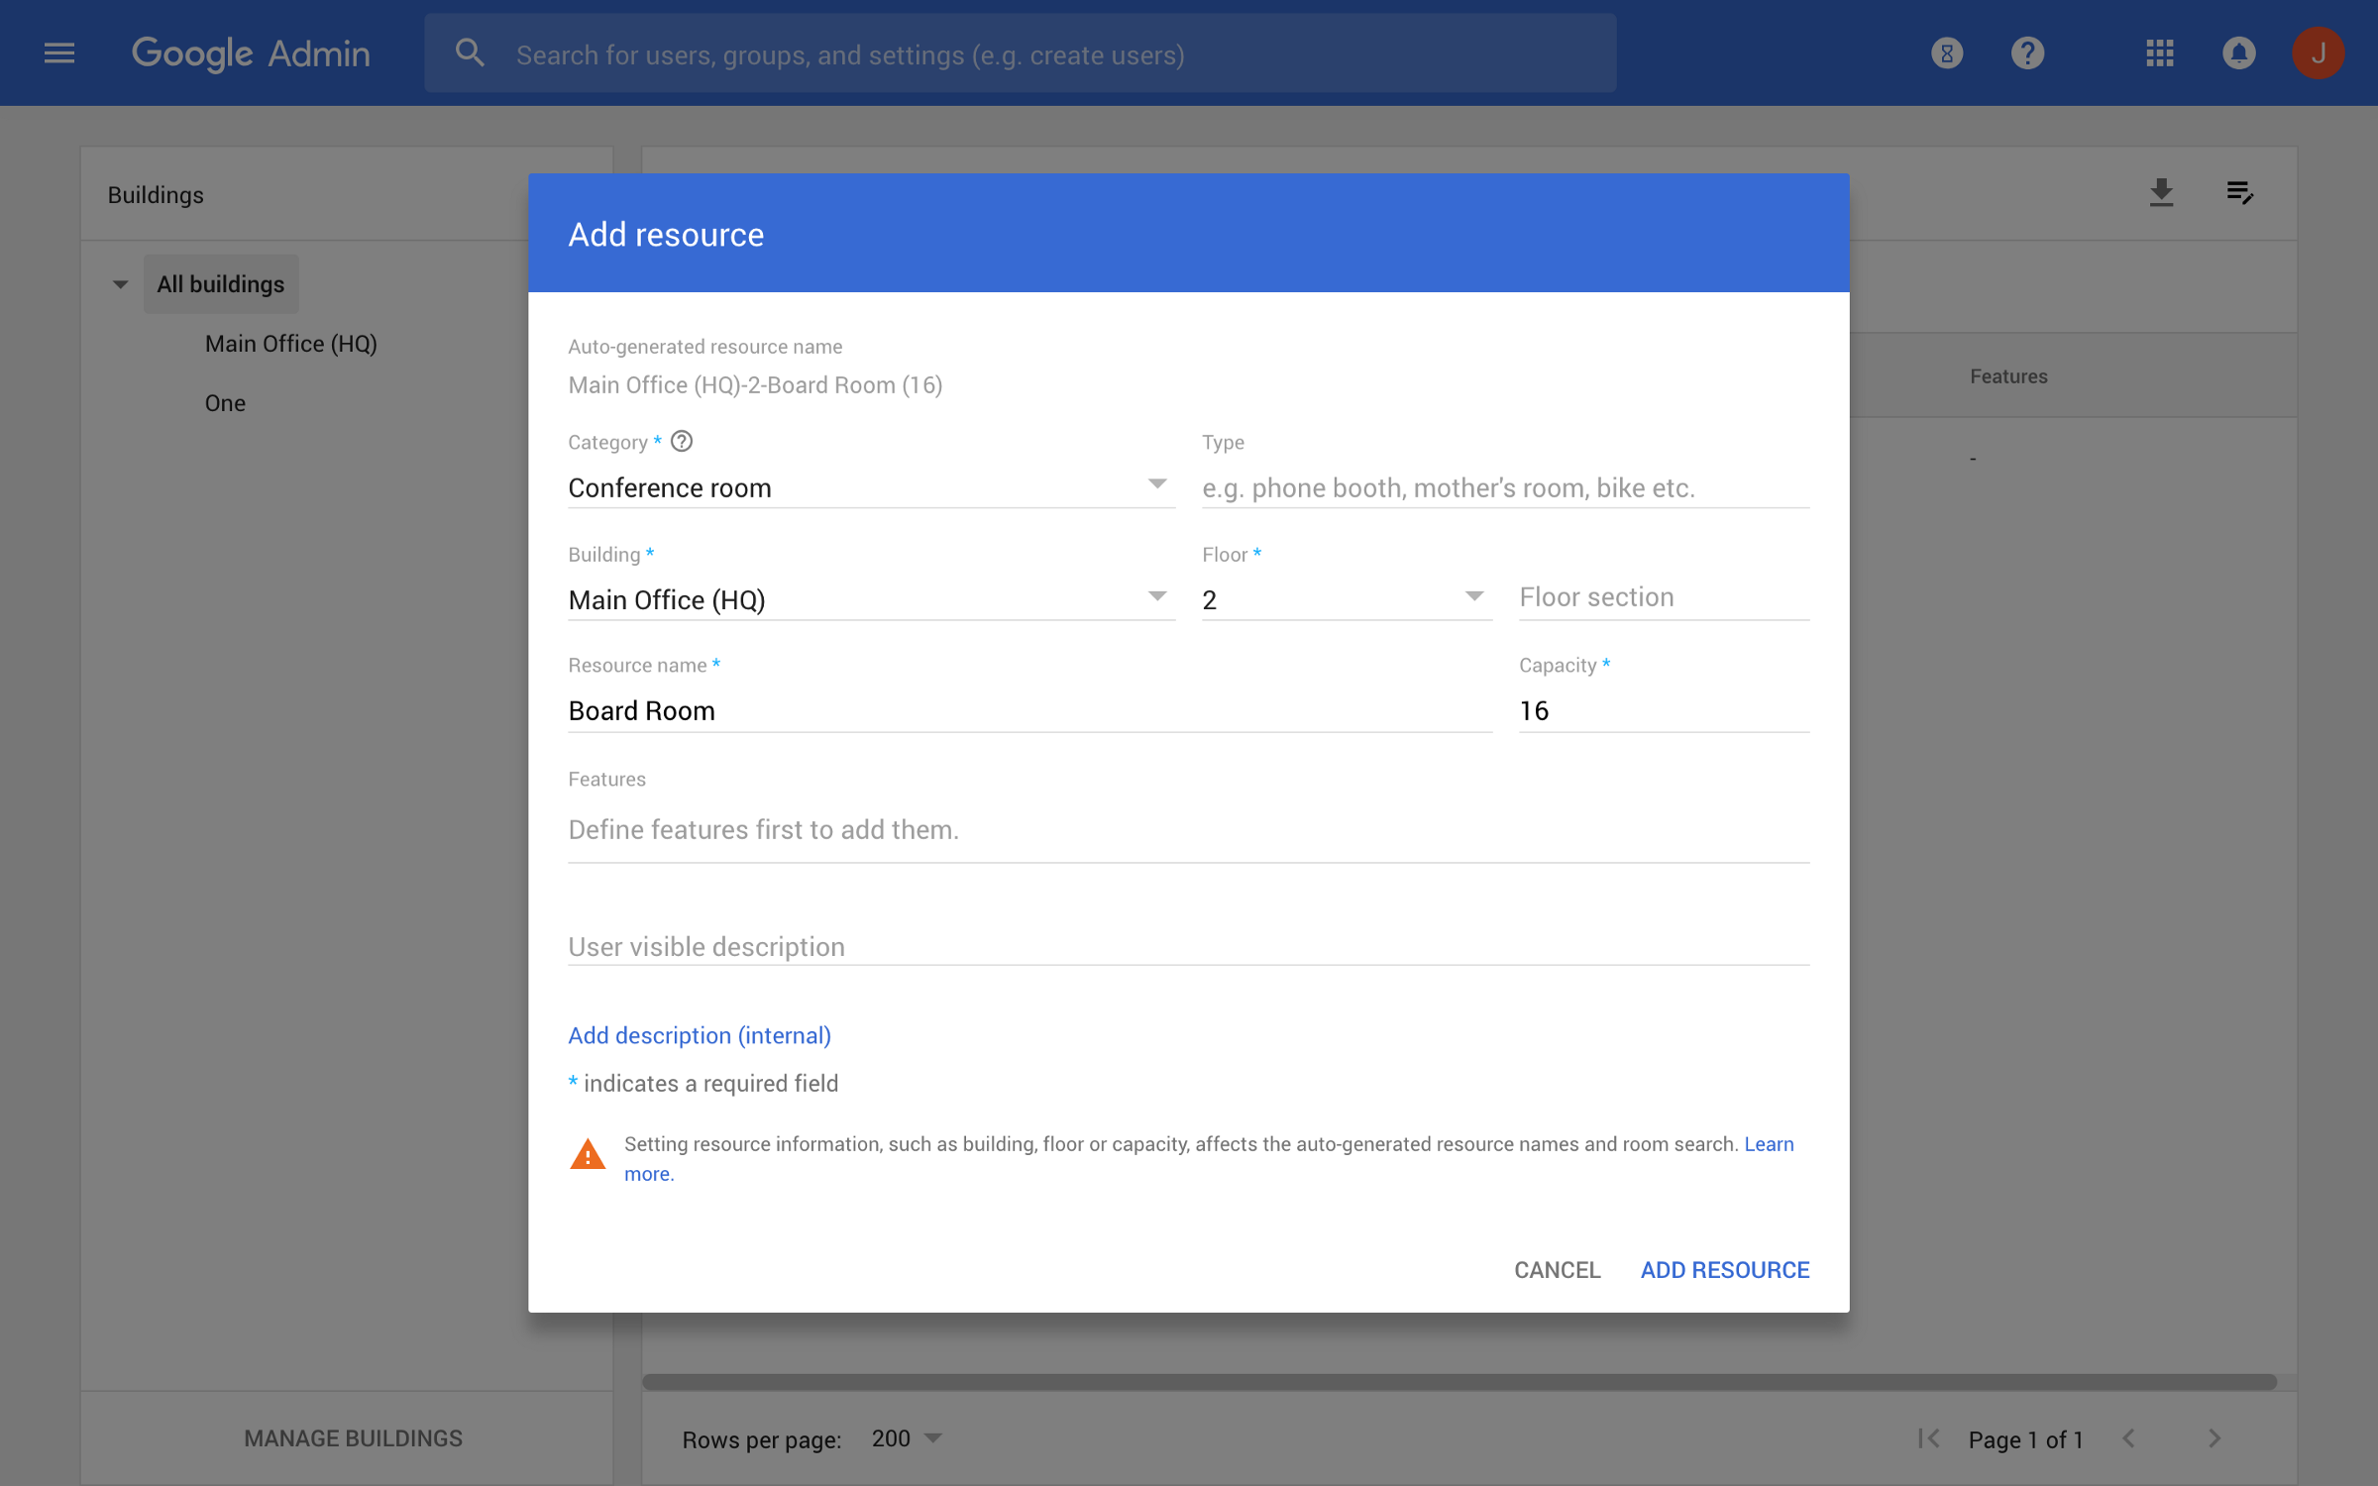2378x1486 pixels.
Task: Open the hamburger main menu
Action: (59, 53)
